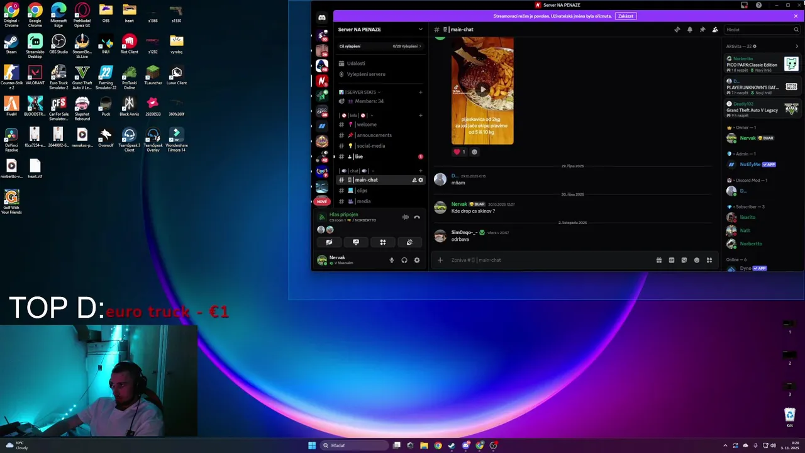Show pinned messages in main-chat
805x453 pixels.
tap(702, 30)
